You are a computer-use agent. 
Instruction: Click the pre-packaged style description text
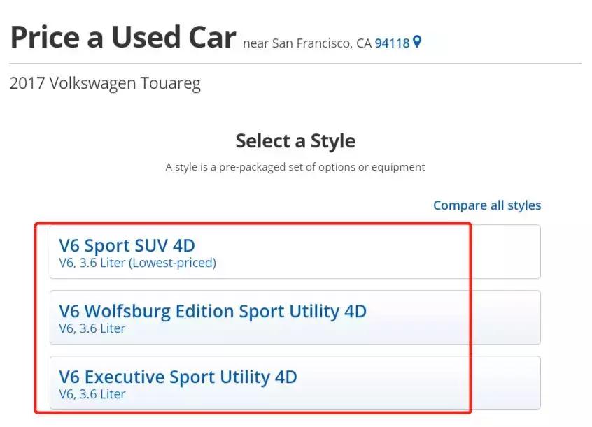pos(295,167)
